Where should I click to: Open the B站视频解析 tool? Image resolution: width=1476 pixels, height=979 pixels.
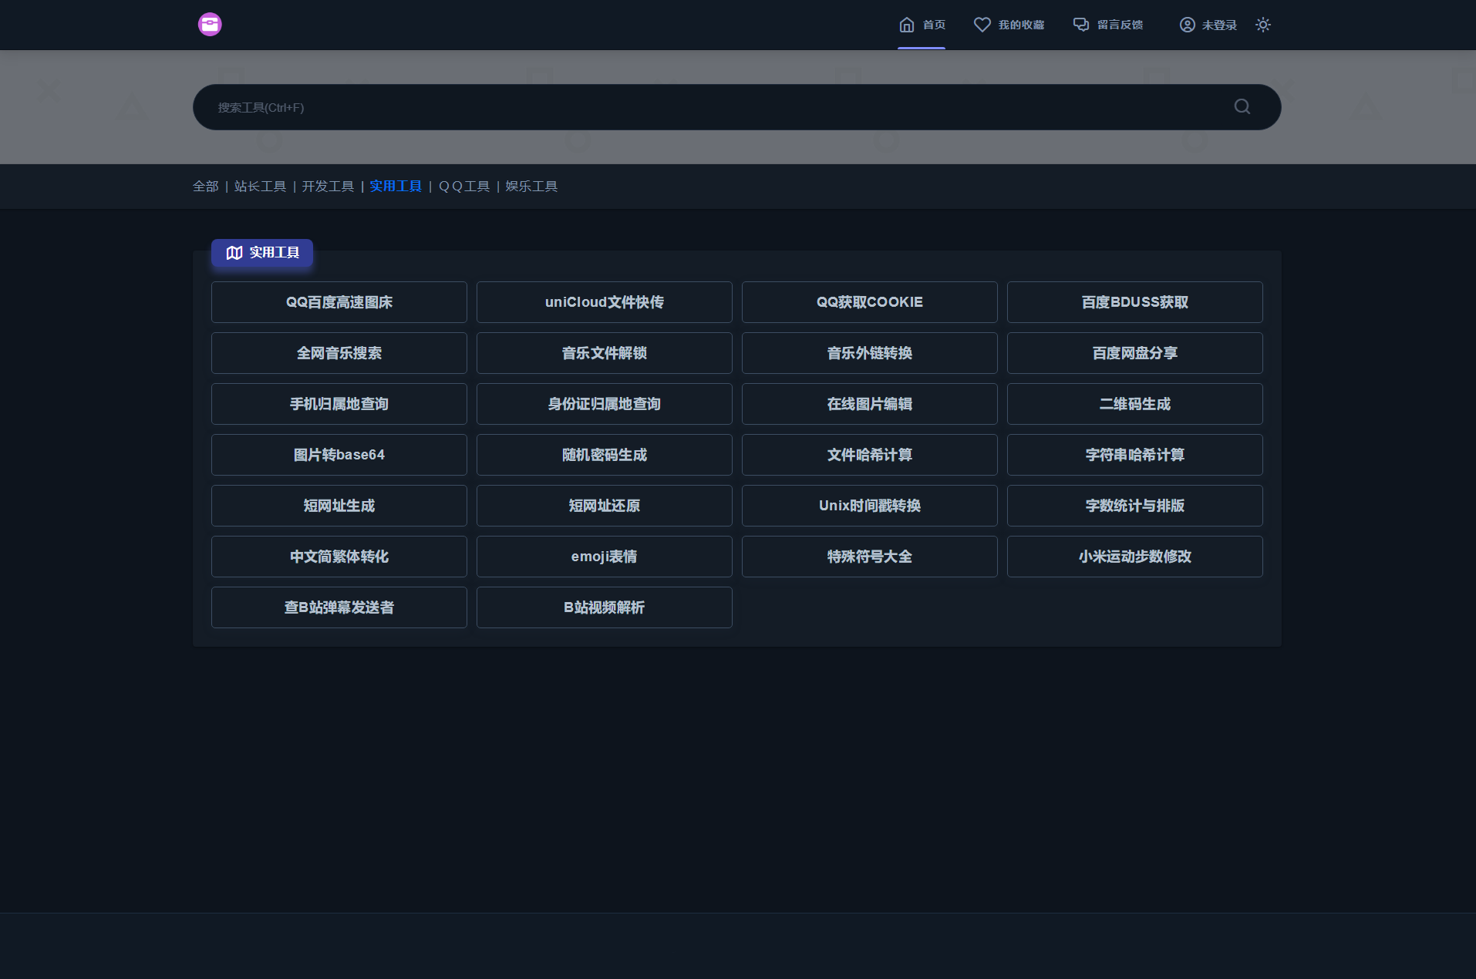click(x=604, y=607)
